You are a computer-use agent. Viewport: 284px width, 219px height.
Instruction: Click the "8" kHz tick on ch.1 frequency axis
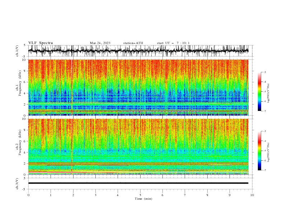click(x=25, y=71)
